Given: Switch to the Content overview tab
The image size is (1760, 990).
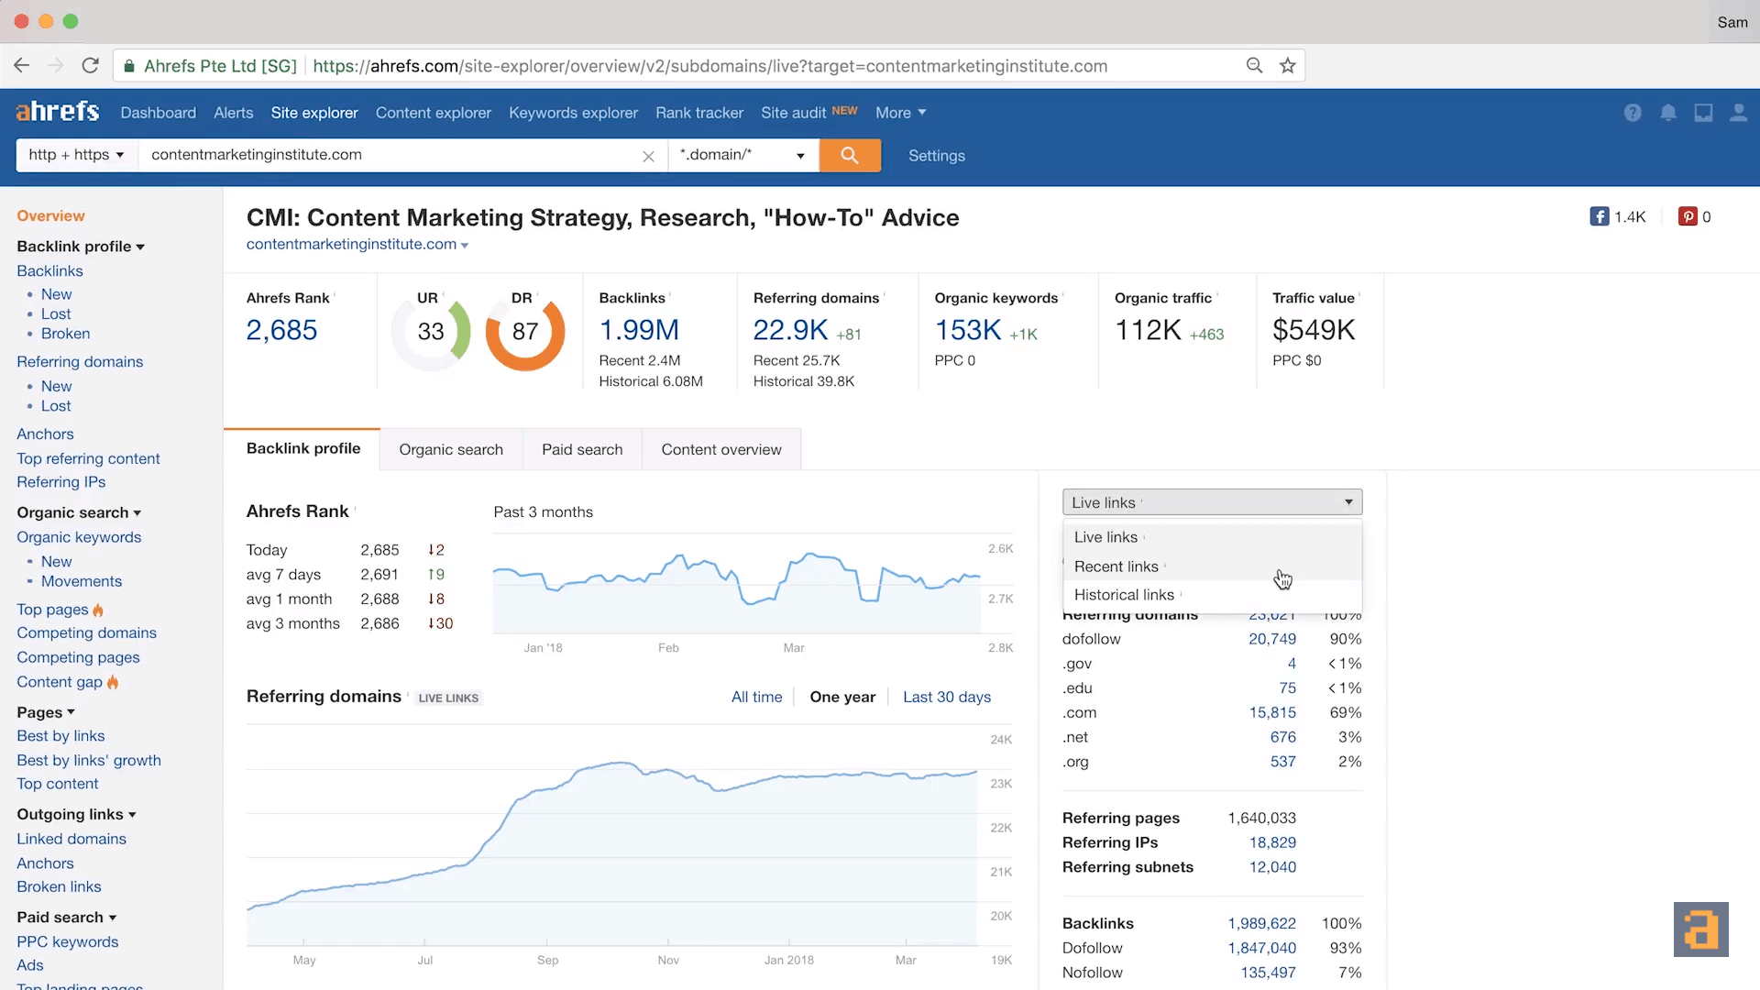Looking at the screenshot, I should (721, 449).
